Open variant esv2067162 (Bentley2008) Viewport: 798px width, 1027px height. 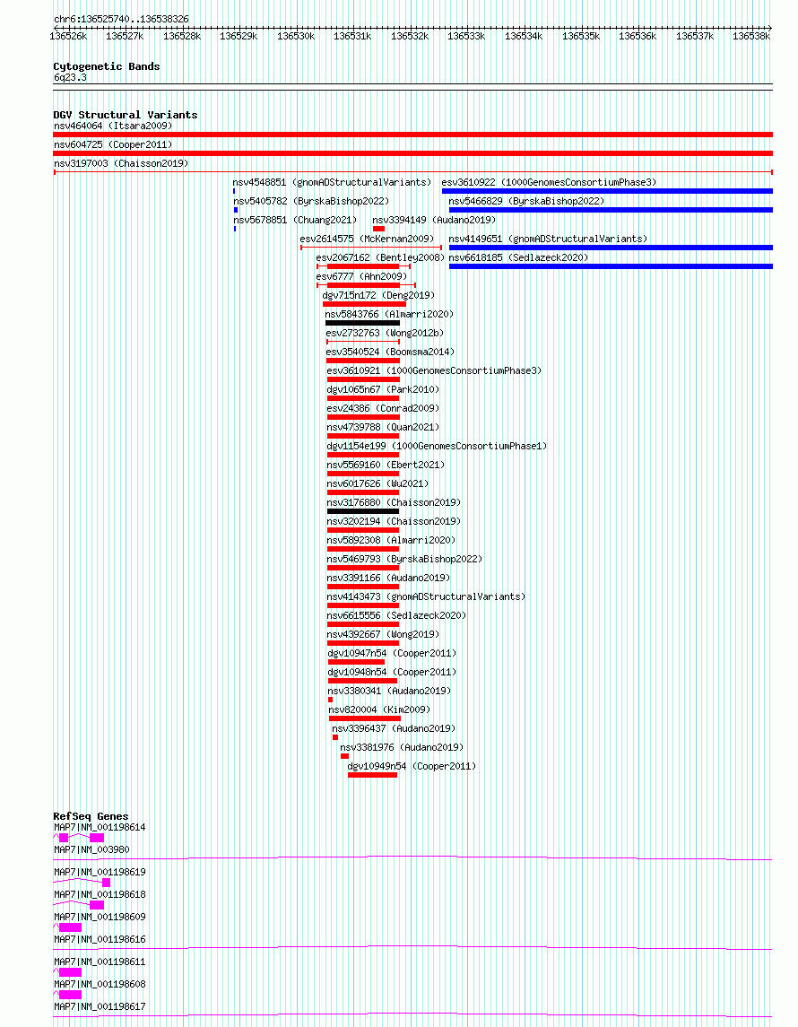(x=380, y=258)
